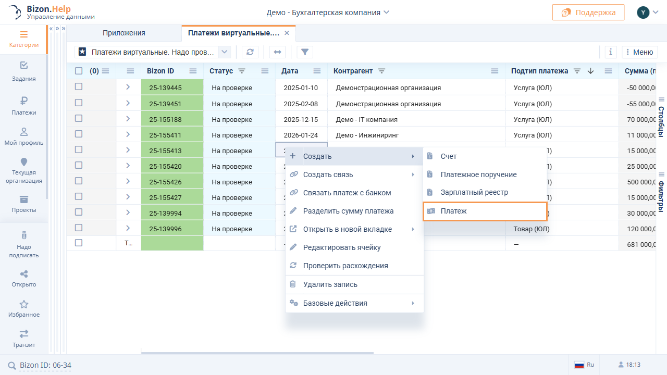Open Надо подписать sidebar item
Viewport: 667px width, 375px height.
pos(24,244)
